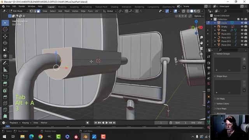The height and width of the screenshot is (140, 249).
Task: Select the Scale tool
Action: pyautogui.click(x=5, y=49)
